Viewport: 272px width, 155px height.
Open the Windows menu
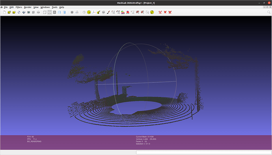(45, 7)
